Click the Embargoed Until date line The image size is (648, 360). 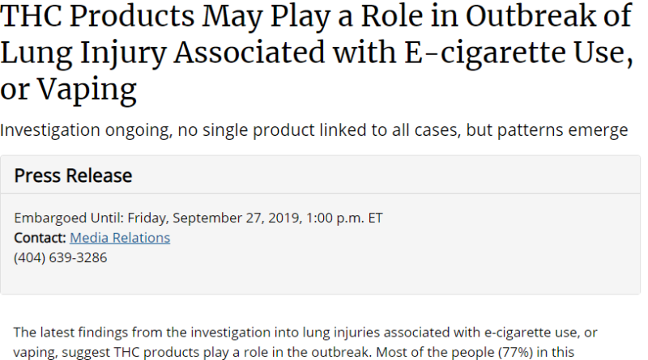pyautogui.click(x=198, y=218)
